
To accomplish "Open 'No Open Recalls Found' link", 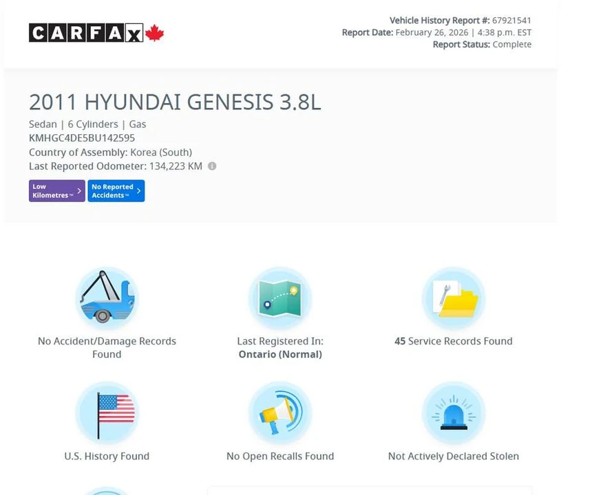I will pos(280,456).
